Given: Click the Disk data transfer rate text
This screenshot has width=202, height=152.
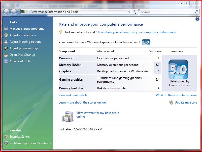Looking at the screenshot, I should (111, 88).
